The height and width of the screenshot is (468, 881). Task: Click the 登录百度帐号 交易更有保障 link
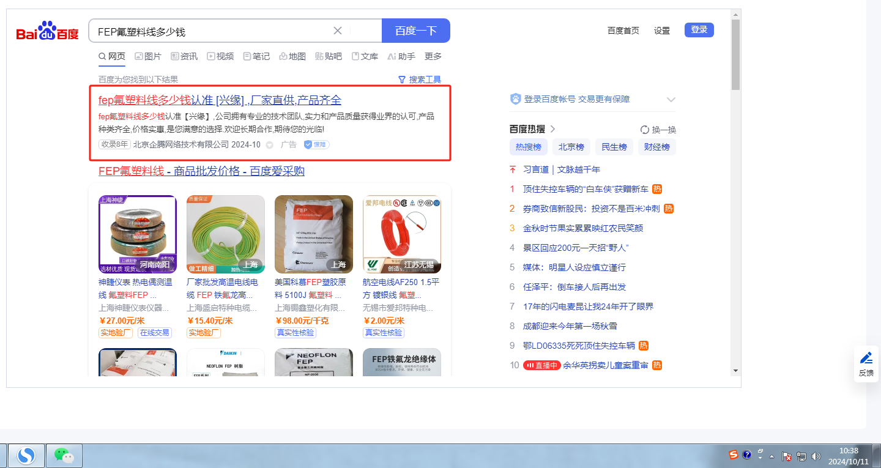coord(577,99)
